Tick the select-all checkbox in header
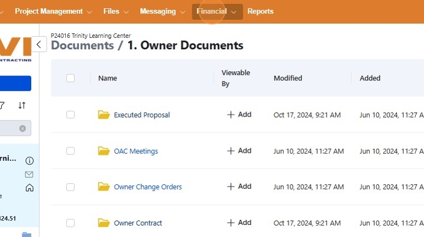The image size is (424, 237). pyautogui.click(x=70, y=78)
